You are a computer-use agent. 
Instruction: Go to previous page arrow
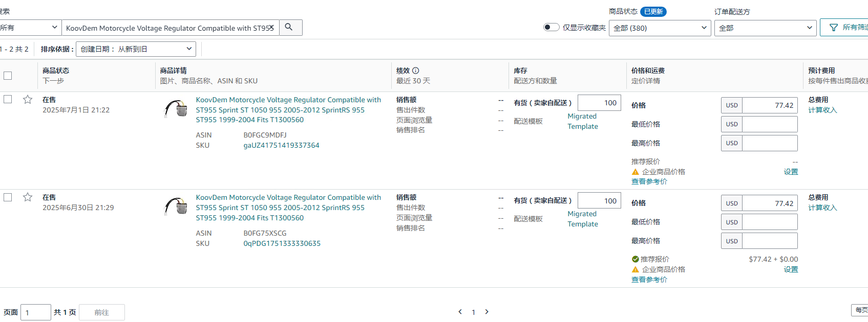(x=460, y=312)
